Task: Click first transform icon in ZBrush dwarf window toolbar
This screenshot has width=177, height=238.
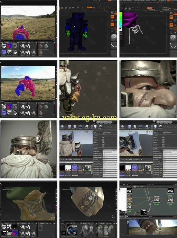Action: click(x=62, y=8)
